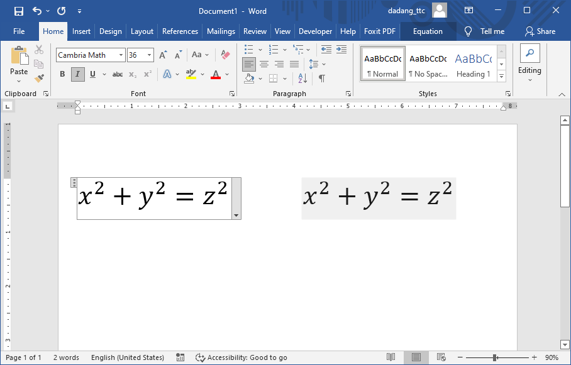Screen dimensions: 571x365
Task: Switch to the Equation ribbon tab
Action: pos(428,31)
